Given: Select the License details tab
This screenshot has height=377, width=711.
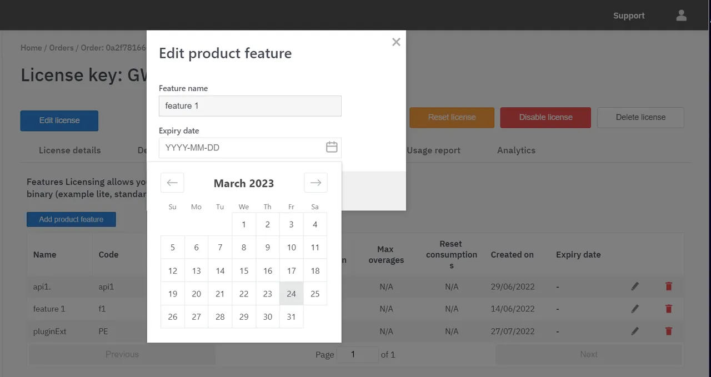Looking at the screenshot, I should [69, 150].
